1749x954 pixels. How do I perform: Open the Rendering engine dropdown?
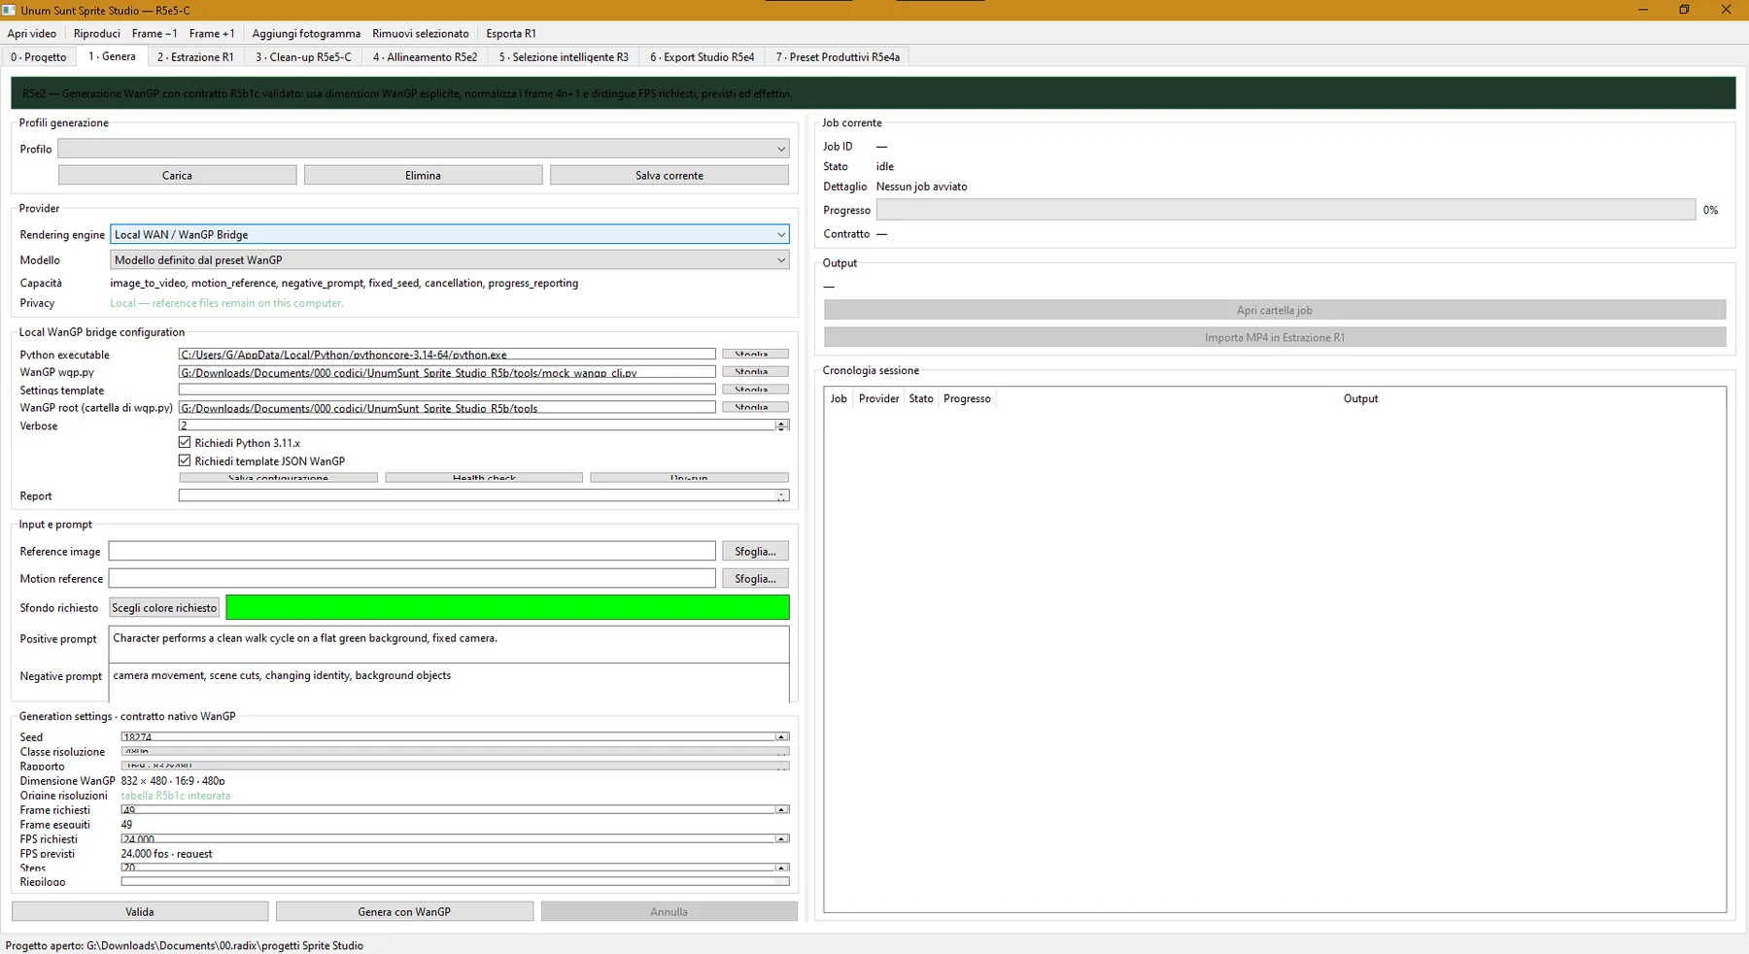pyautogui.click(x=450, y=234)
